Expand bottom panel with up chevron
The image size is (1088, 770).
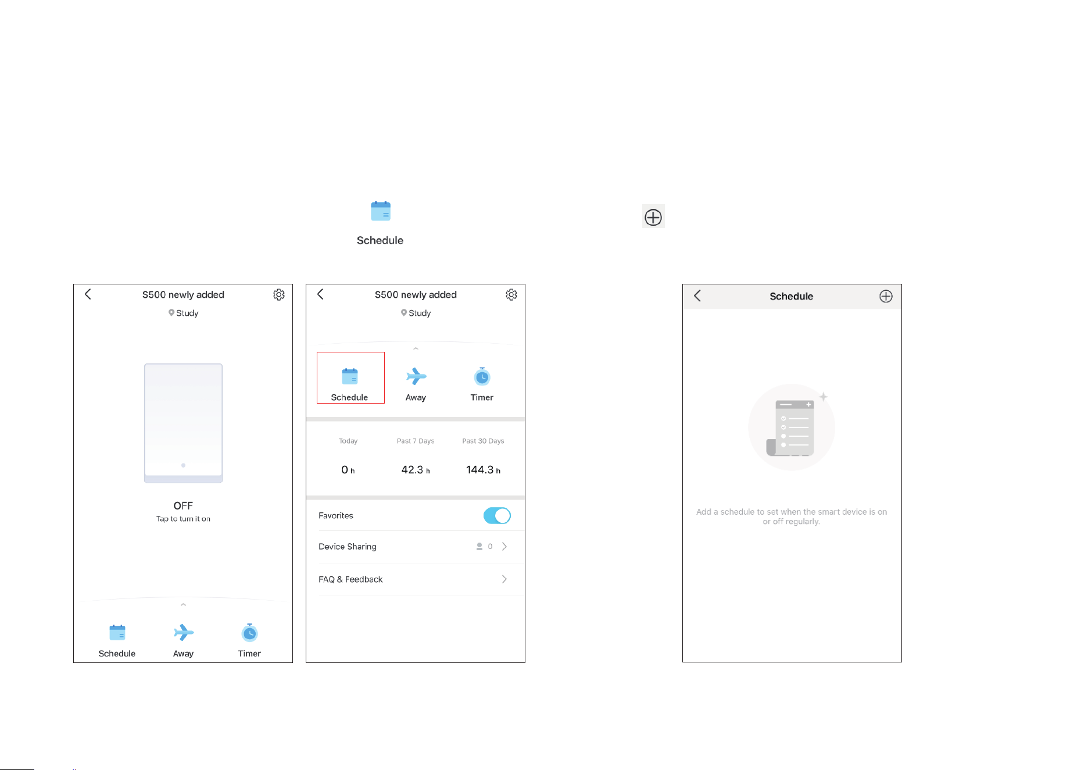183,605
